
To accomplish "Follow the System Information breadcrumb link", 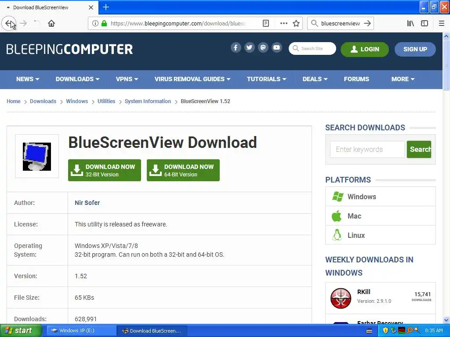I will point(148,101).
